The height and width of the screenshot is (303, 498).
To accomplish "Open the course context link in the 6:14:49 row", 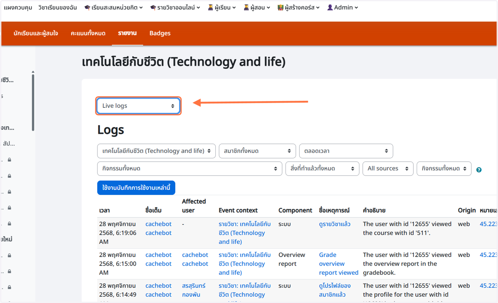I will pyautogui.click(x=244, y=292).
